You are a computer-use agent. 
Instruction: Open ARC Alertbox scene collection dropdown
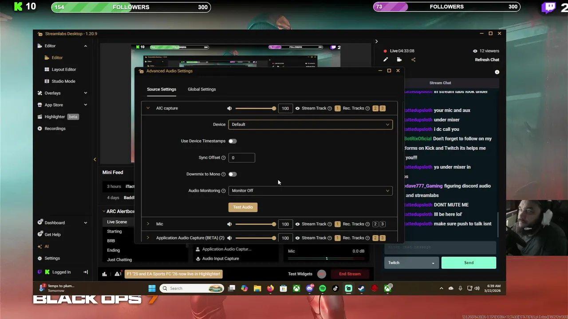pos(118,211)
